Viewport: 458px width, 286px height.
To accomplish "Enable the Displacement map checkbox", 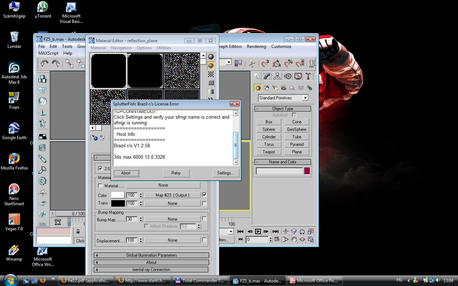I will point(204,240).
